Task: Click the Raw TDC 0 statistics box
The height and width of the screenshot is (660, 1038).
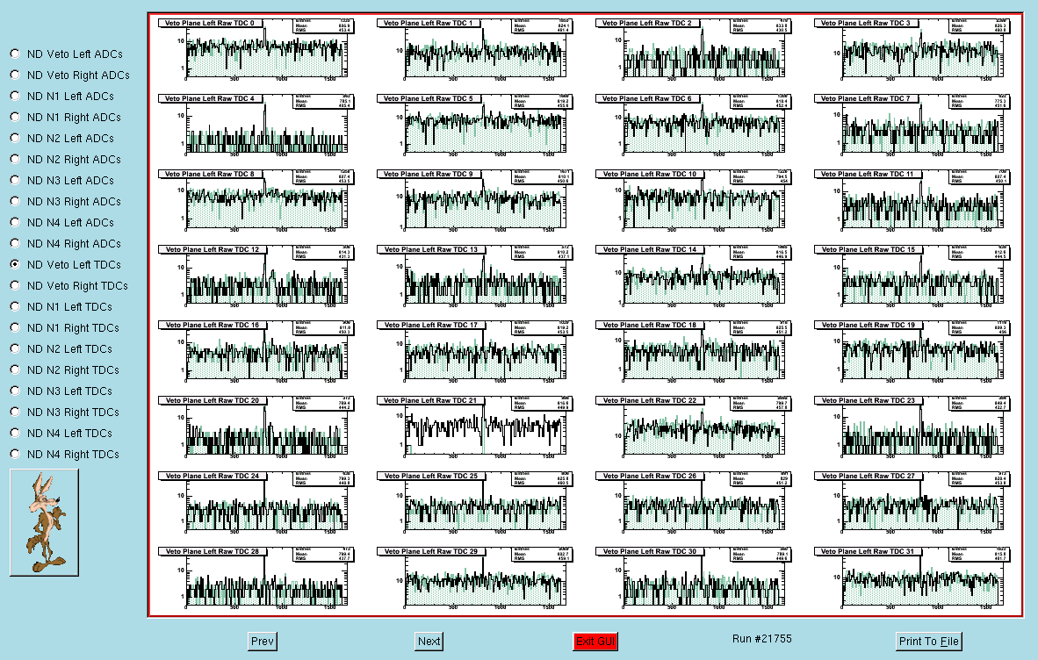Action: pos(323,25)
